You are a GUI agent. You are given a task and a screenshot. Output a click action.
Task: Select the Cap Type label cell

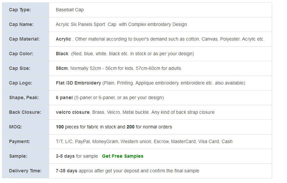(26, 10)
